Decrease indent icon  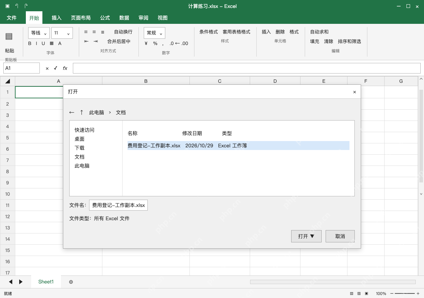[86, 41]
